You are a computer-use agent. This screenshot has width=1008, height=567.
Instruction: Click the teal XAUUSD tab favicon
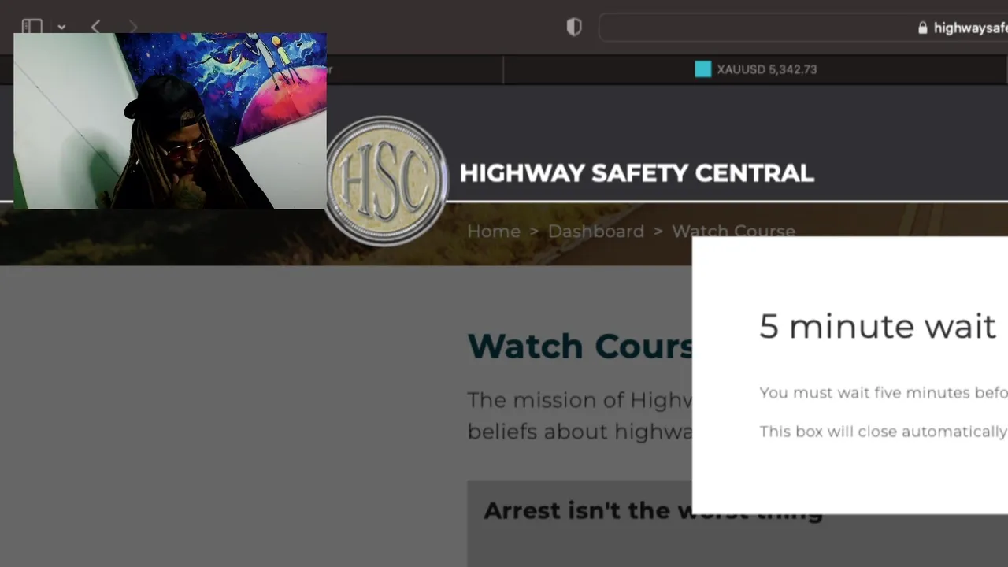click(x=703, y=69)
